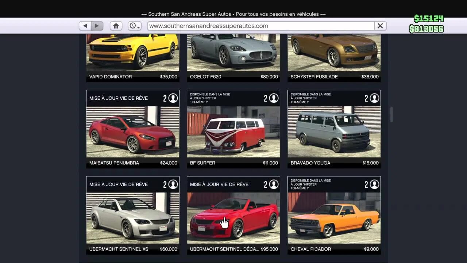The height and width of the screenshot is (263, 467).
Task: Click the page scrollbar on the right
Action: (391, 114)
